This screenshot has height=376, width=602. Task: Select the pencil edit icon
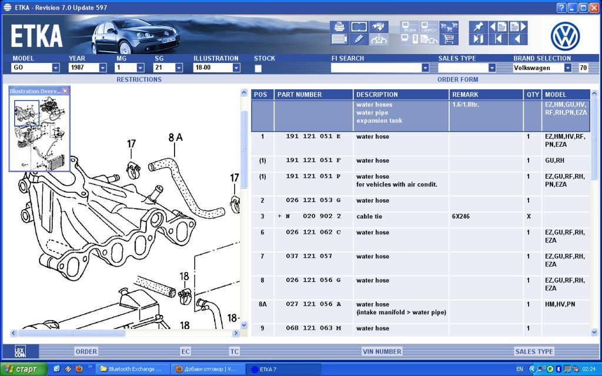pos(359,40)
